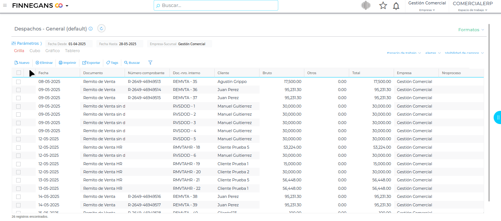Click the info icon beside report title
The width and height of the screenshot is (501, 221).
point(91,29)
